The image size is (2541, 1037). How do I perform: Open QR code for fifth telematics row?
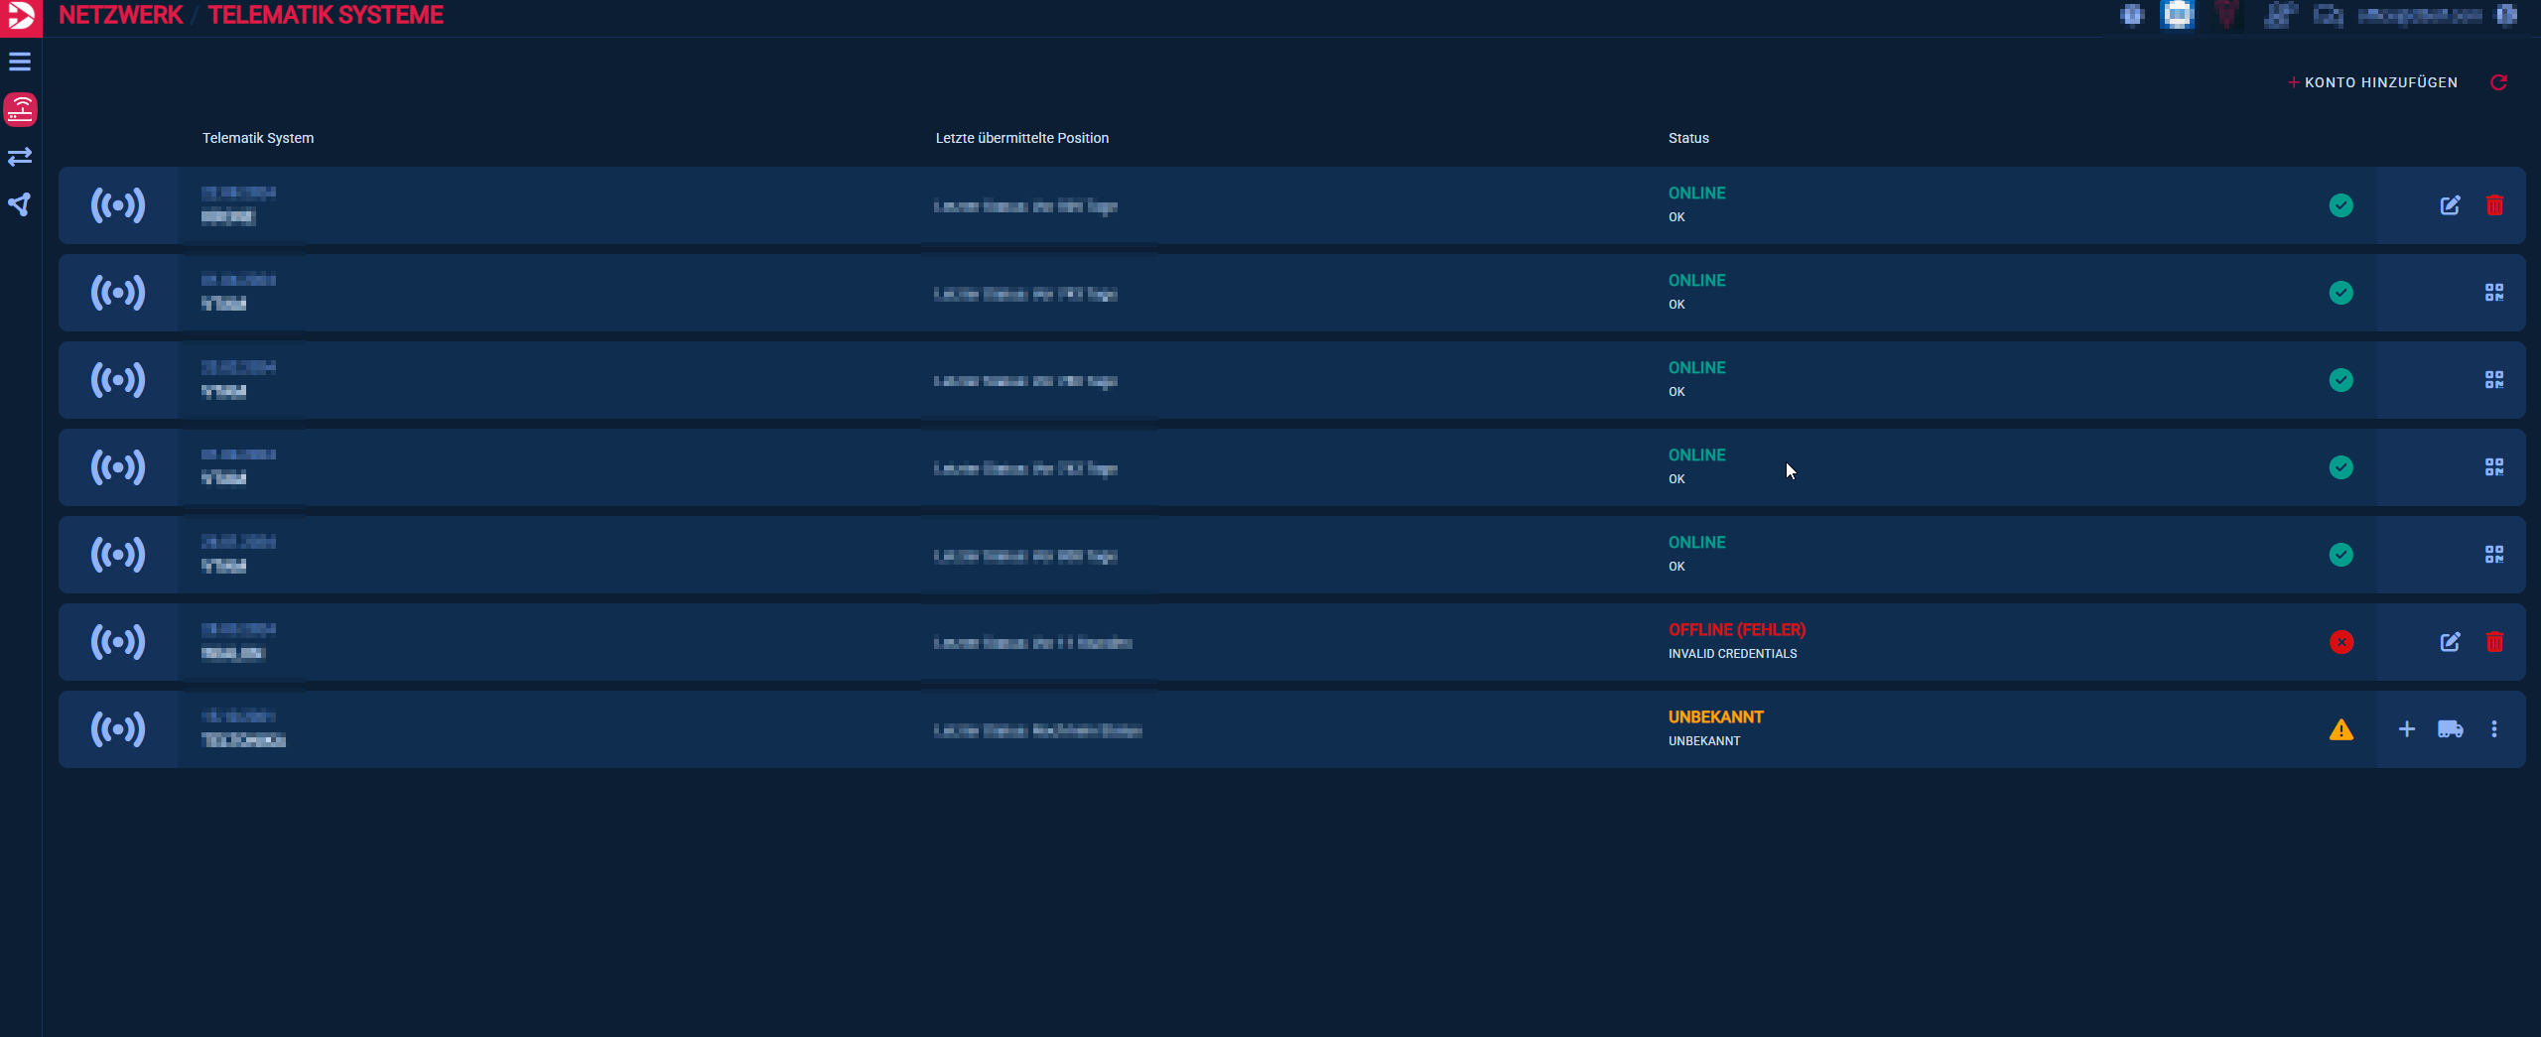(2493, 555)
